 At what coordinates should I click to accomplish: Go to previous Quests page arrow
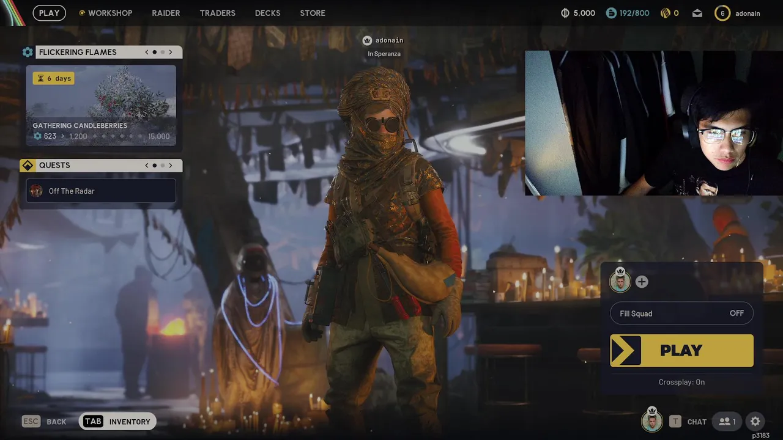point(147,165)
